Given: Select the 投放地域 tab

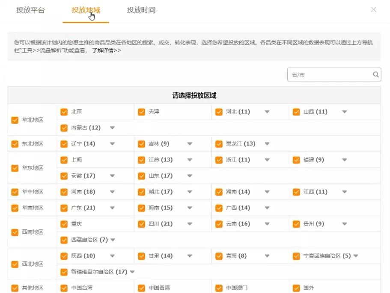Looking at the screenshot, I should coord(86,9).
